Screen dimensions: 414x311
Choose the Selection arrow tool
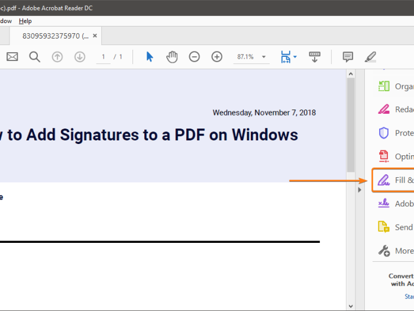tap(150, 57)
